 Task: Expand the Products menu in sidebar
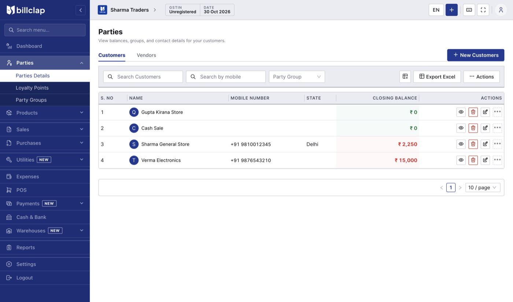pos(45,113)
